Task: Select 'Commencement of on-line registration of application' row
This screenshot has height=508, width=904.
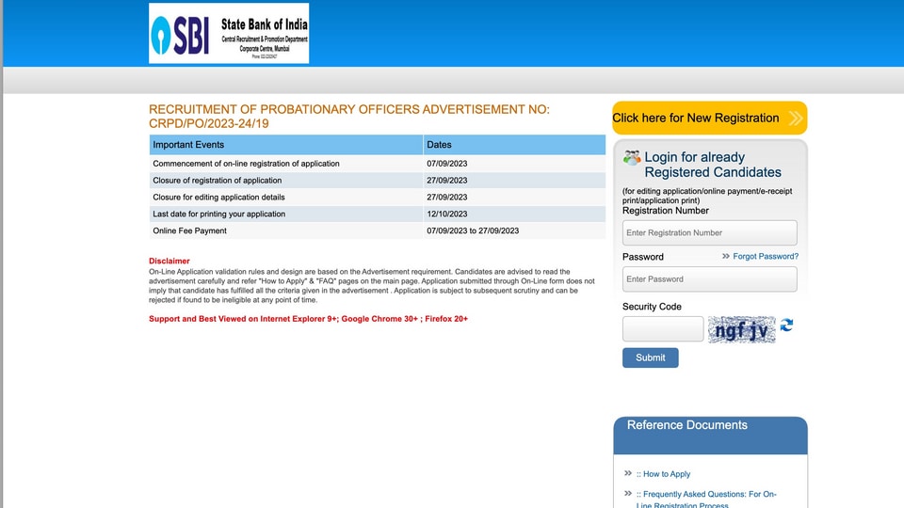Action: coord(378,164)
